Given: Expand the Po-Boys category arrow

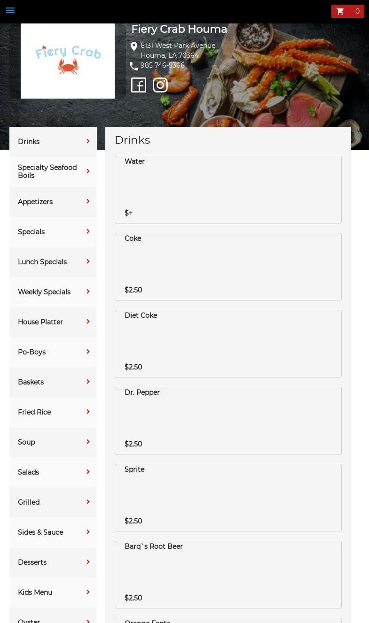Looking at the screenshot, I should coord(88,352).
